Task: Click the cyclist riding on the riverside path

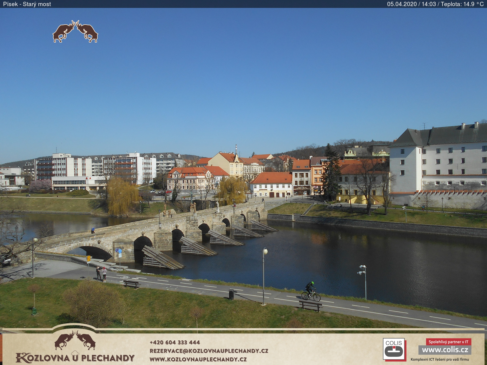Action: coord(311,291)
